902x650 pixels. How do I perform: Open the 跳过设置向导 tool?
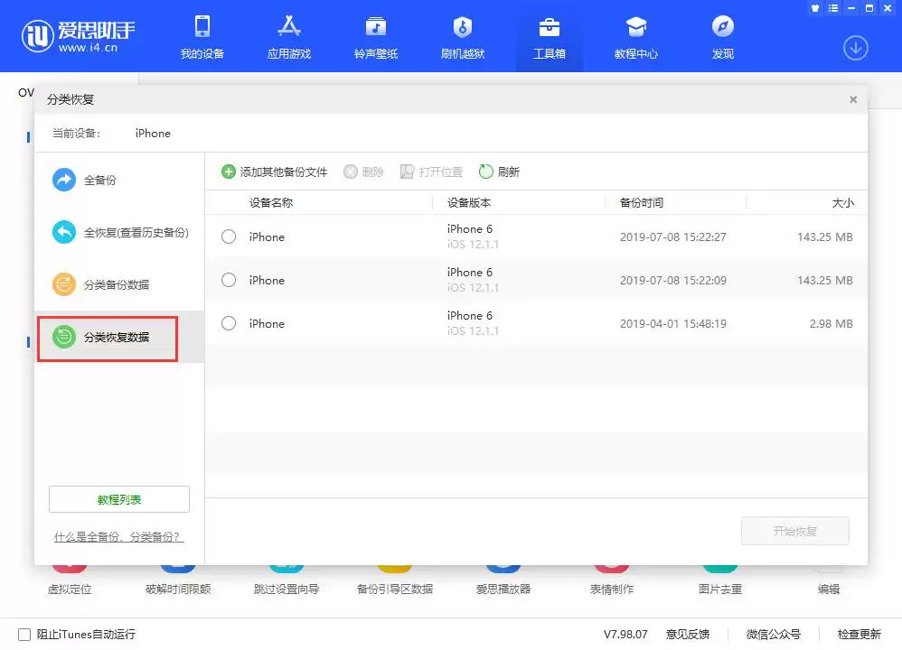(x=287, y=580)
